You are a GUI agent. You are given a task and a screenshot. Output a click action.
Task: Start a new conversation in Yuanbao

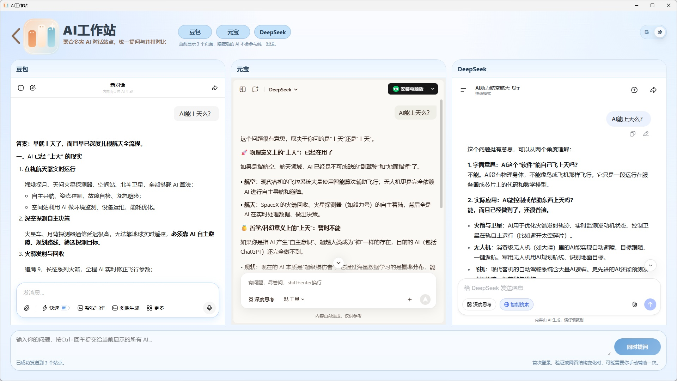(x=255, y=89)
